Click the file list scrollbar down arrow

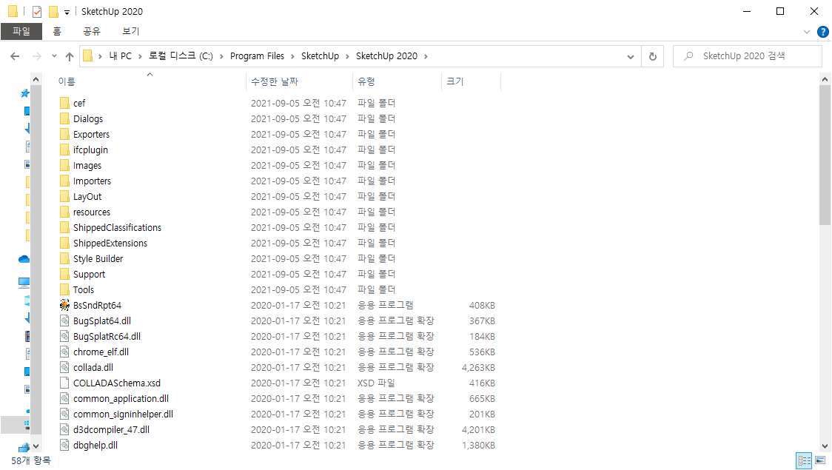825,446
